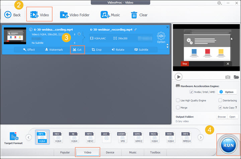This screenshot has width=241, height=159.
Task: Open the settings gear in title bar
Action: point(219,3)
